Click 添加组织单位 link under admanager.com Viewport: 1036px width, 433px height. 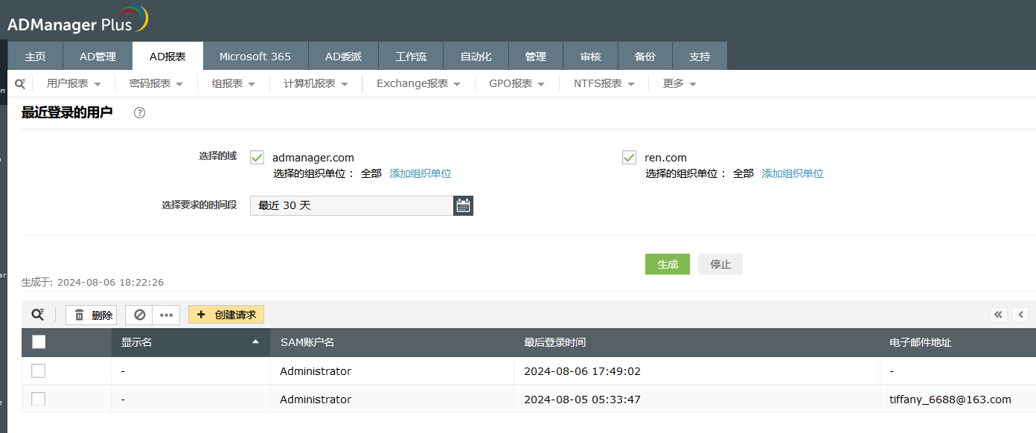click(x=421, y=173)
